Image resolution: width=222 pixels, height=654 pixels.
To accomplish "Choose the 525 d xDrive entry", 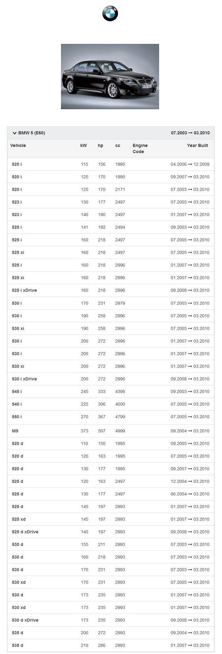I will [111, 532].
